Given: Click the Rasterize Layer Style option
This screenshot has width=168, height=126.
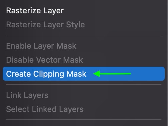Looking at the screenshot, I should tap(45, 25).
